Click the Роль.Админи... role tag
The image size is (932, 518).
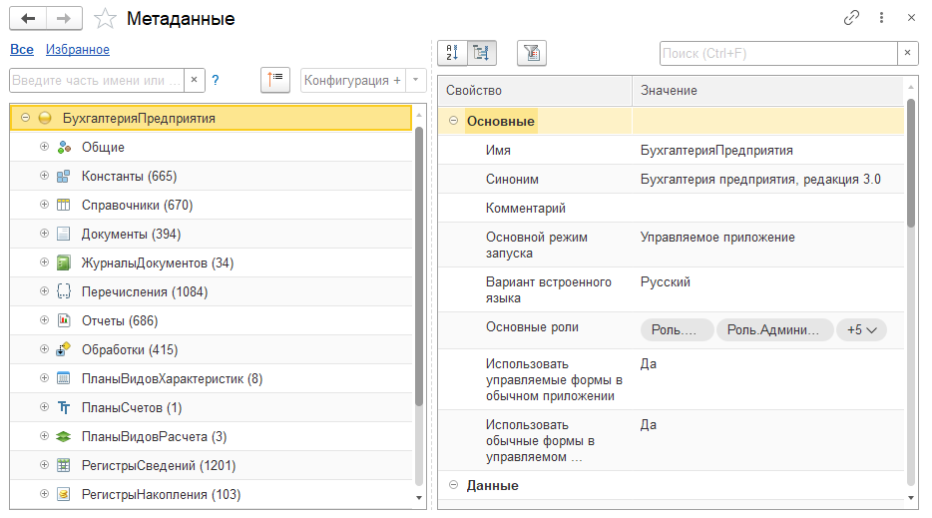[774, 329]
